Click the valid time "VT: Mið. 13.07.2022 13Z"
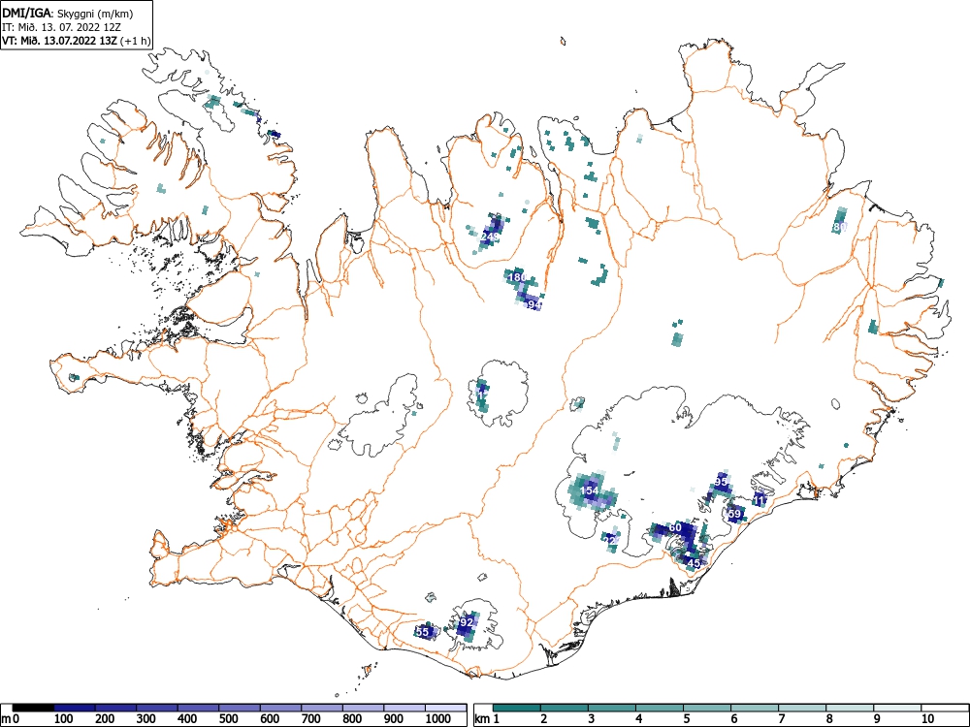This screenshot has width=970, height=727. 59,41
